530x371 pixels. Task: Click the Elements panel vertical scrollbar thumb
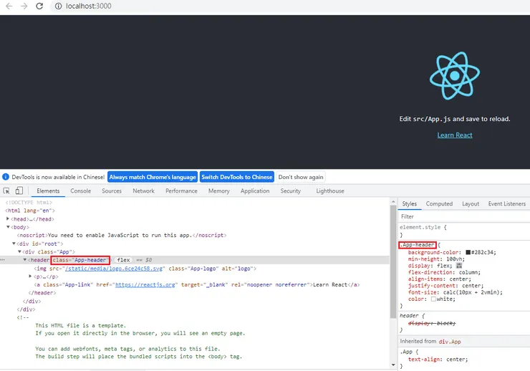tap(393, 261)
